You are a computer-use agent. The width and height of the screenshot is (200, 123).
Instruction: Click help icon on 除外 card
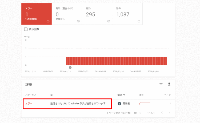pyautogui.click(x=139, y=21)
